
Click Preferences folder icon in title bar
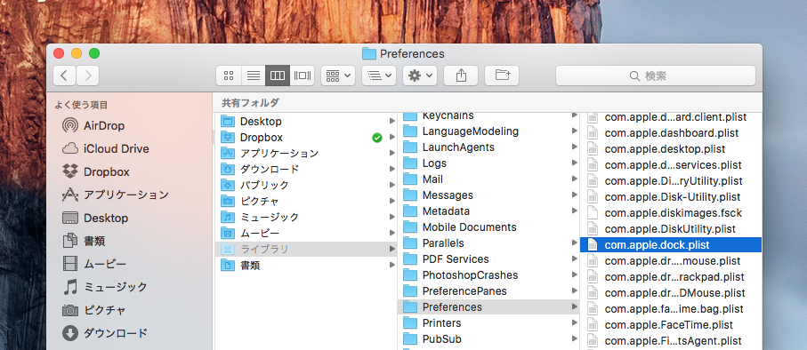click(x=369, y=53)
